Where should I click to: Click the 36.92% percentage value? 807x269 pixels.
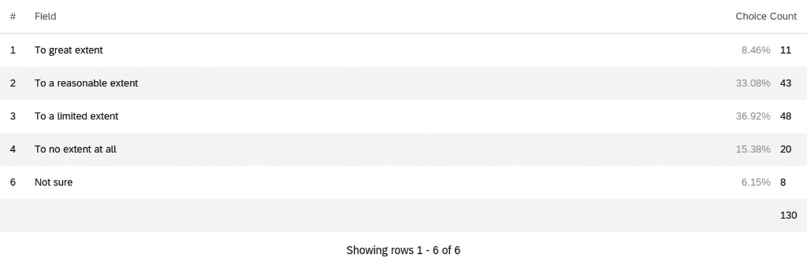pos(753,116)
